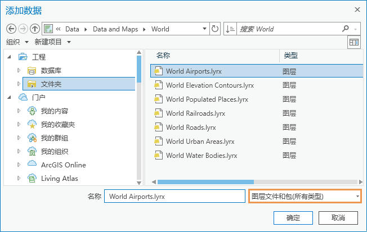Screen dimensions: 367x232
Task: Click the search magnifier icon
Action: coord(346,29)
